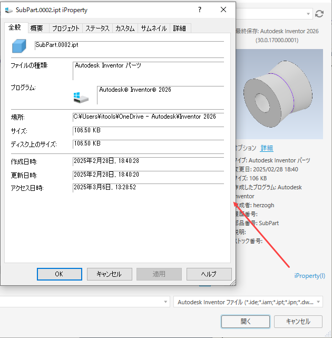Viewport: 332px width, 338px height.
Task: Click the 更新日時 date field
Action: pyautogui.click(x=149, y=175)
